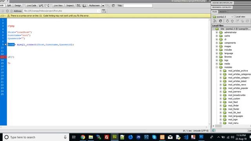Switch to Split view
Screen dimensions: 251x141
pyautogui.click(x=9, y=5)
